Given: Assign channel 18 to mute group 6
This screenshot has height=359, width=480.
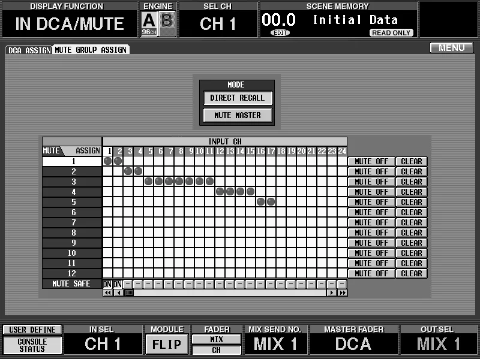Looking at the screenshot, I should (x=281, y=212).
